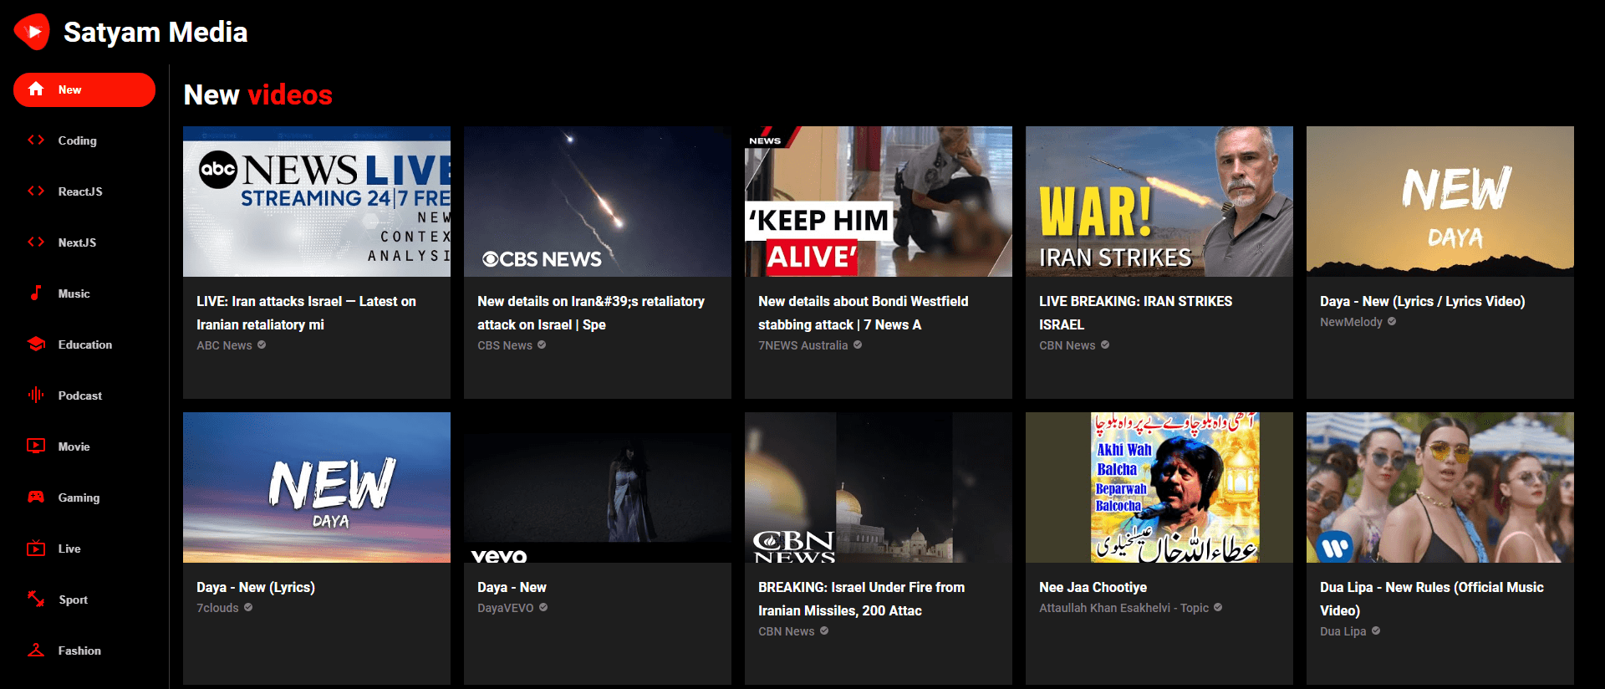Play the WAR! Iran Strikes thumbnail
Image resolution: width=1605 pixels, height=689 pixels.
point(1159,202)
